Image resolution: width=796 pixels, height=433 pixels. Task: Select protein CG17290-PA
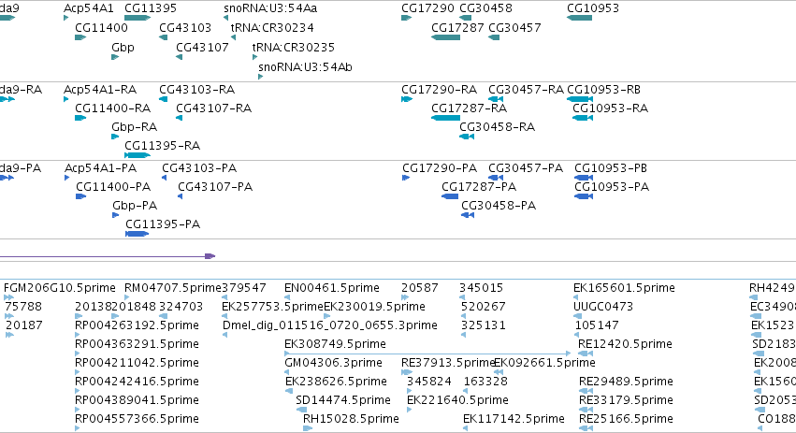point(440,168)
